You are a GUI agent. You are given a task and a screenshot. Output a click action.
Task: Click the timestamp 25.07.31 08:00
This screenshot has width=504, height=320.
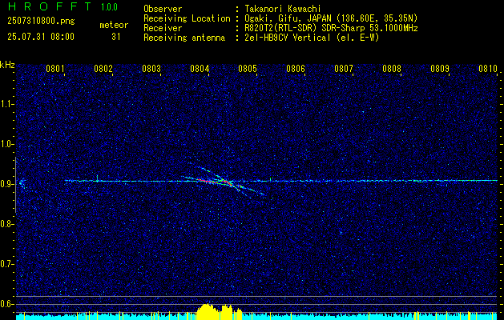coord(41,37)
